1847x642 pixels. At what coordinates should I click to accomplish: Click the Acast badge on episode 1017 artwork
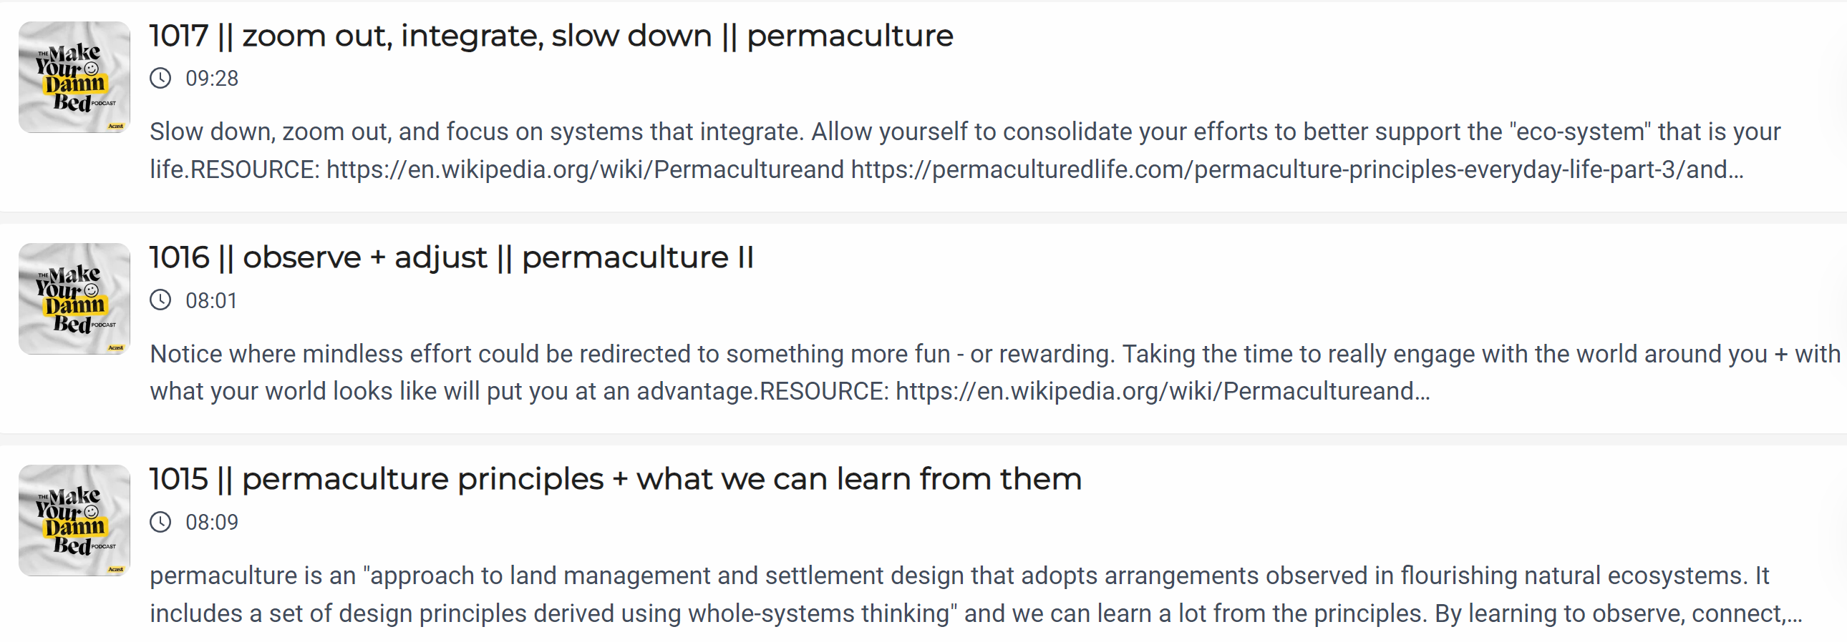pyautogui.click(x=116, y=126)
